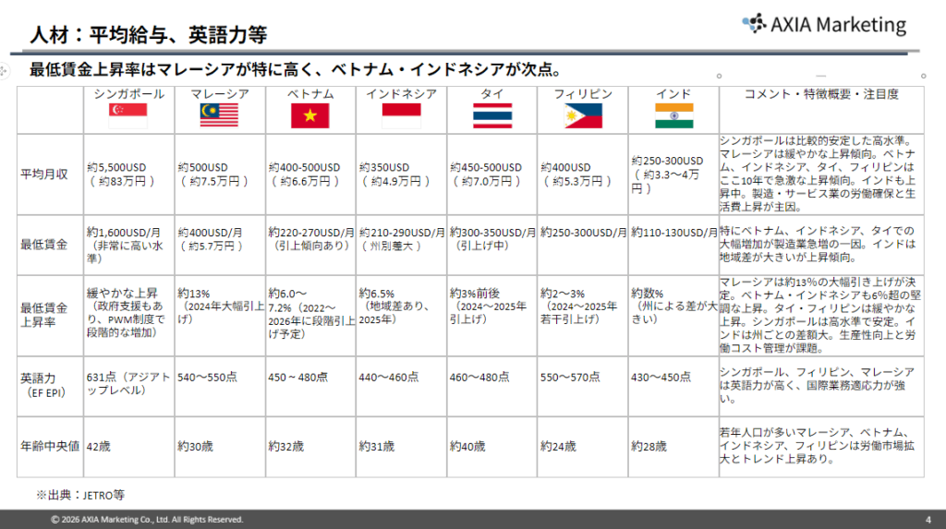Click the Malaysia flag icon
The image size is (946, 529).
pyautogui.click(x=219, y=115)
